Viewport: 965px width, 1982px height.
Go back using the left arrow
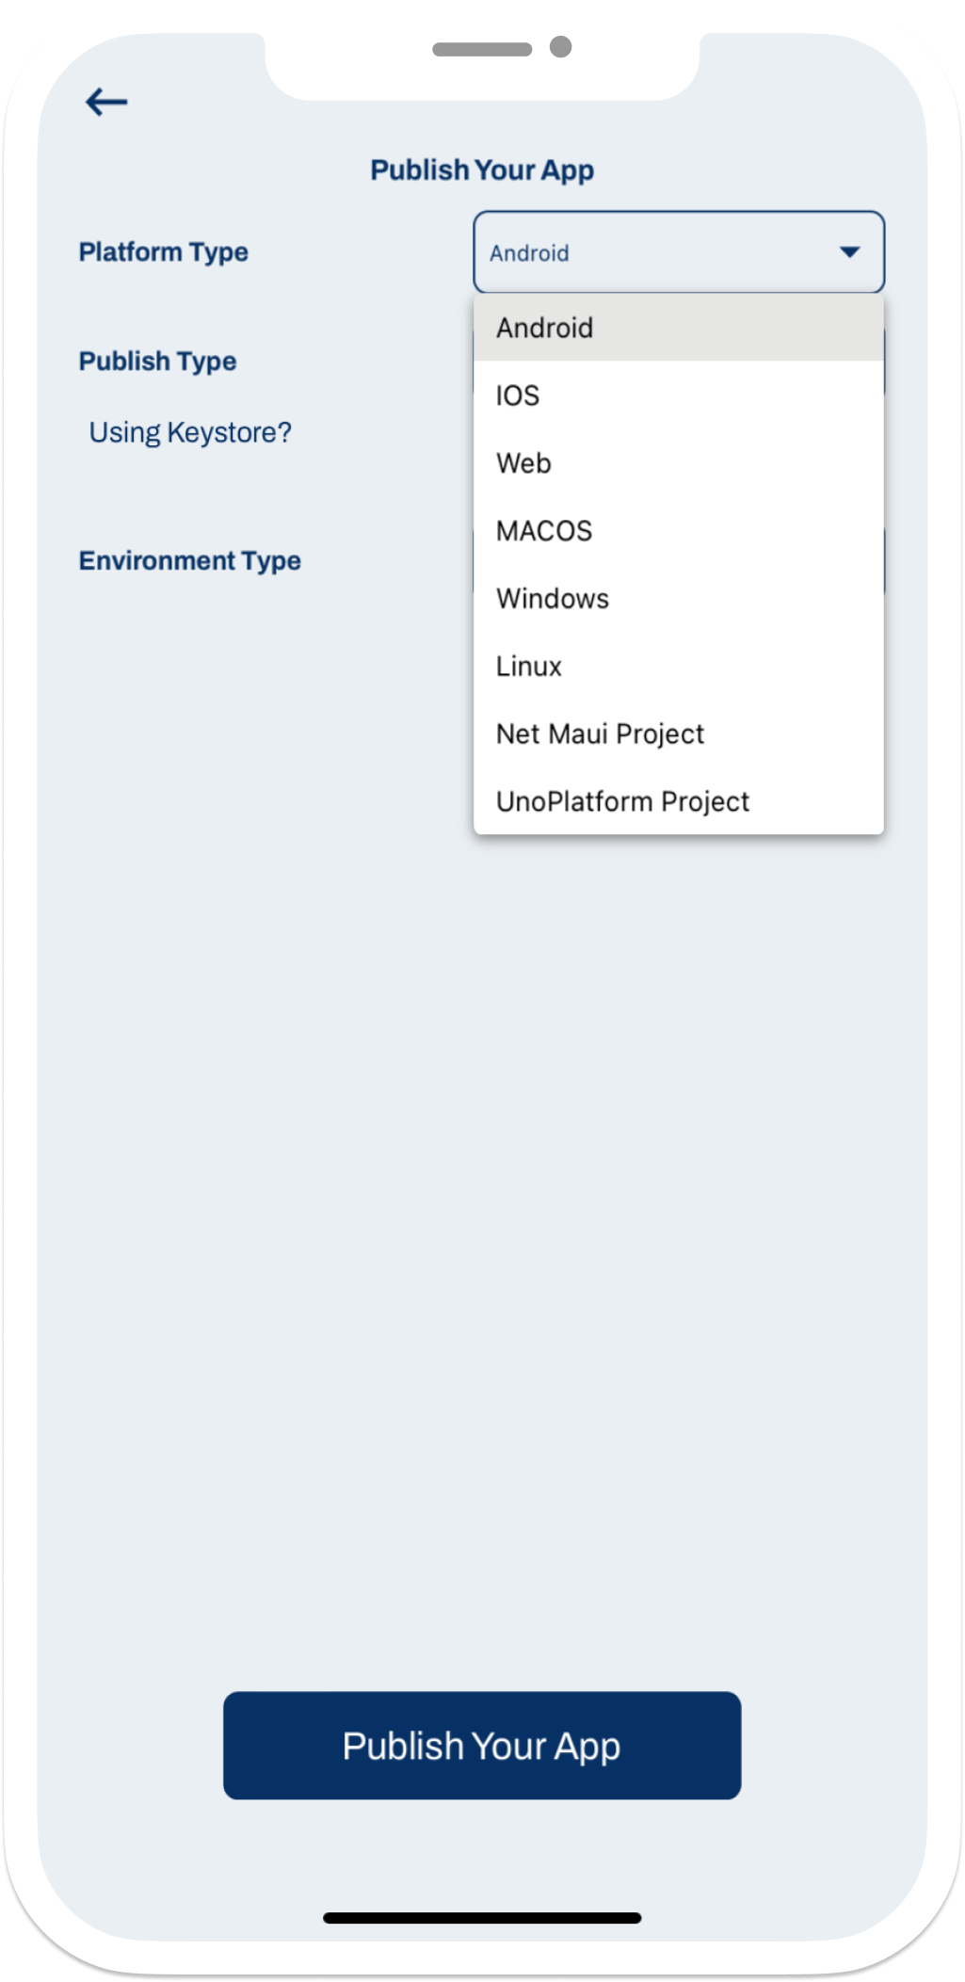(106, 102)
